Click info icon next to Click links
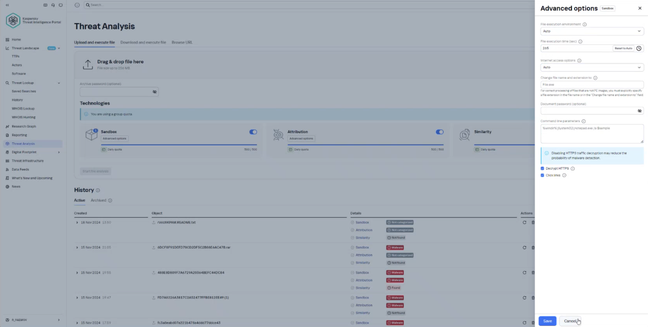The height and width of the screenshot is (327, 648). point(564,175)
